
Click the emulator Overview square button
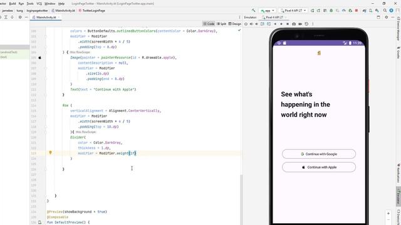point(288,24)
